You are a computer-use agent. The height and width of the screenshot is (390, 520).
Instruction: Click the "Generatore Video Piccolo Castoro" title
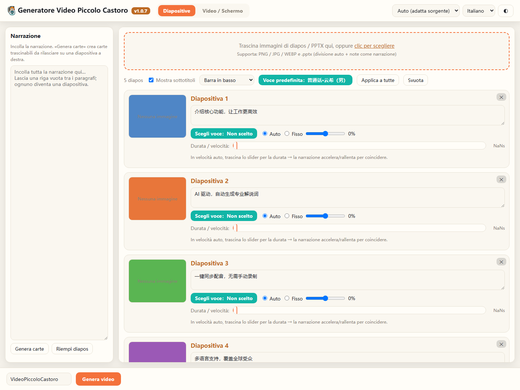[73, 10]
